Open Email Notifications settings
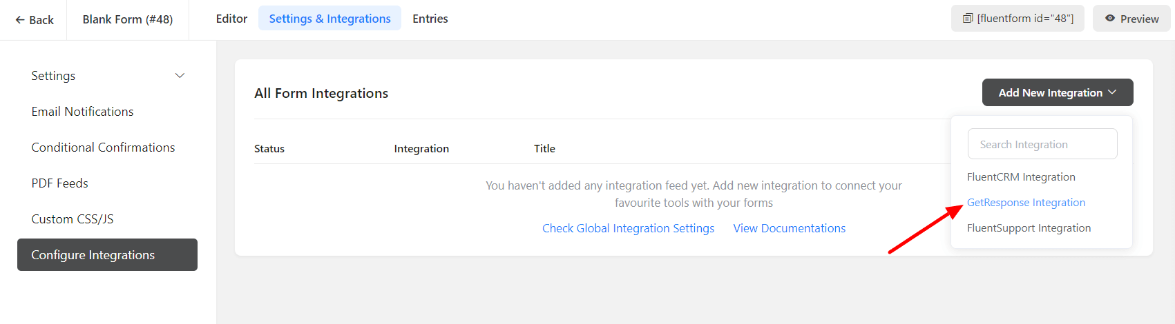 click(x=82, y=112)
